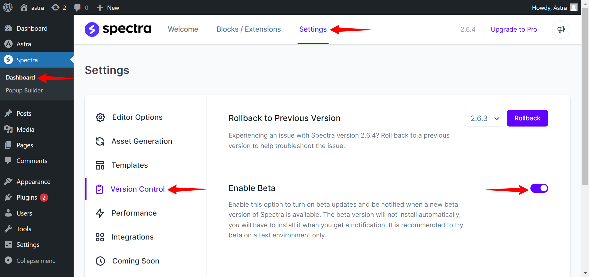This screenshot has height=277, width=589.
Task: Open the Version Control section
Action: [x=138, y=189]
